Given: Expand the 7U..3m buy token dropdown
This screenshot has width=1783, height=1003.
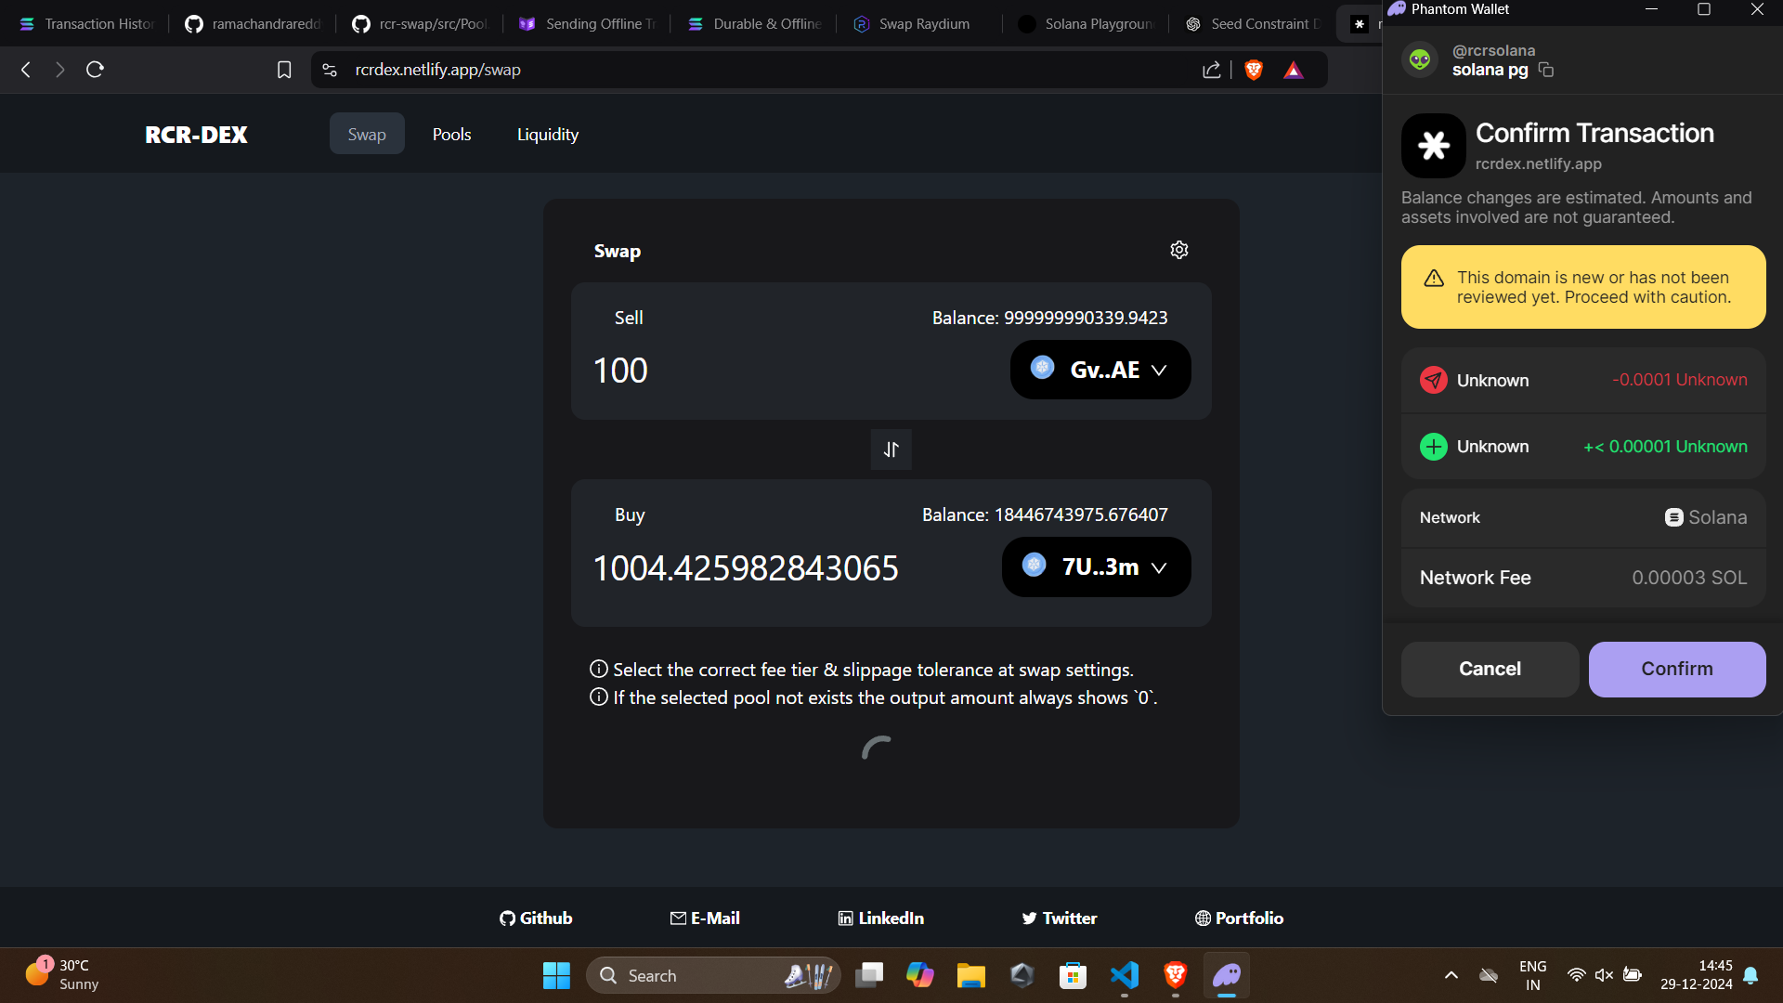Looking at the screenshot, I should pyautogui.click(x=1096, y=567).
